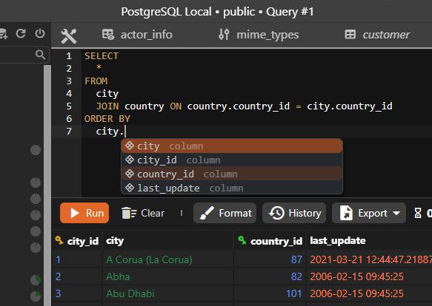
Task: Click the refresh icon in the sidebar
Action: tap(21, 33)
